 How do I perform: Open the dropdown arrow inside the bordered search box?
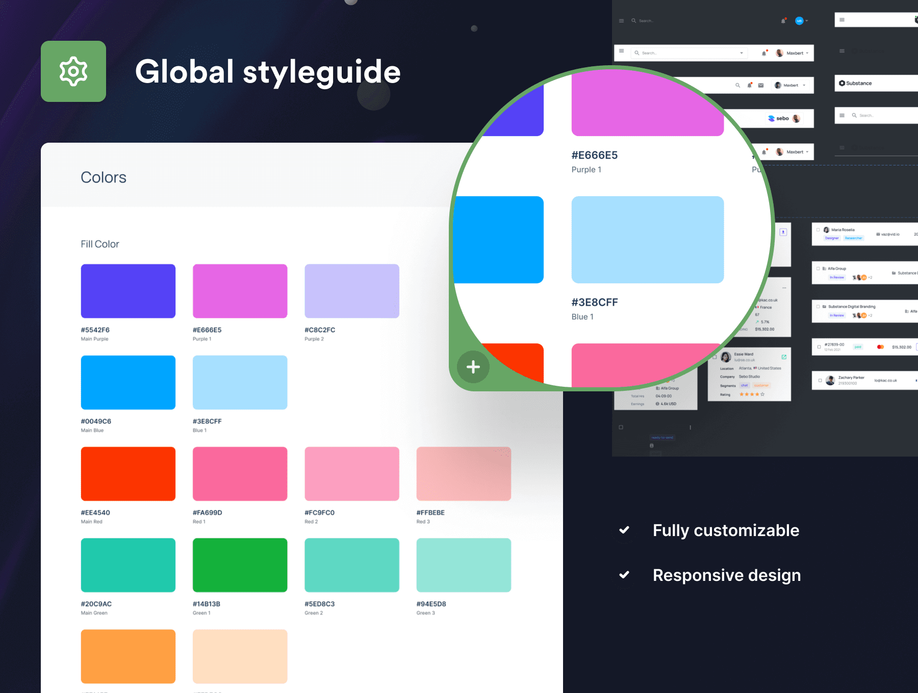742,53
